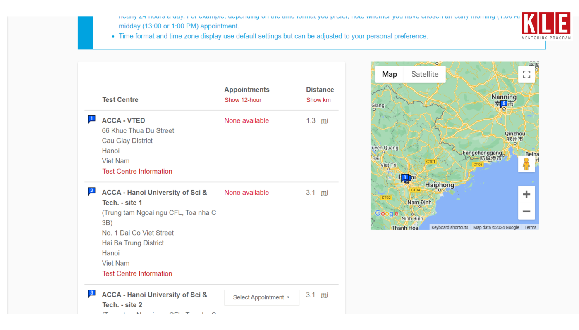Screen dimensions: 579x330
Task: Click ACCA - Hanoi University site 1 name
Action: [155, 197]
